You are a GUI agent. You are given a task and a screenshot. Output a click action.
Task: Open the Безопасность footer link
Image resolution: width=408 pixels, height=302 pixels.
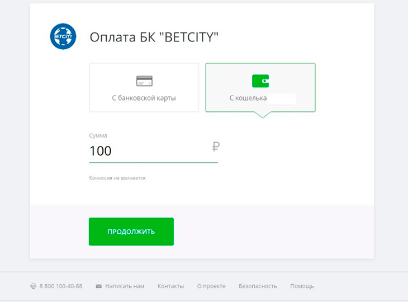point(258,286)
